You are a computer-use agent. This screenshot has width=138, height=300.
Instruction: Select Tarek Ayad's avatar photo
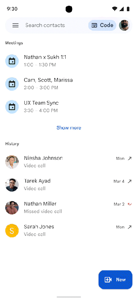point(12,185)
